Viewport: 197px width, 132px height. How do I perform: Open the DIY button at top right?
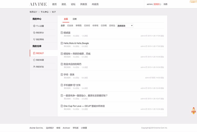[x=194, y=2]
